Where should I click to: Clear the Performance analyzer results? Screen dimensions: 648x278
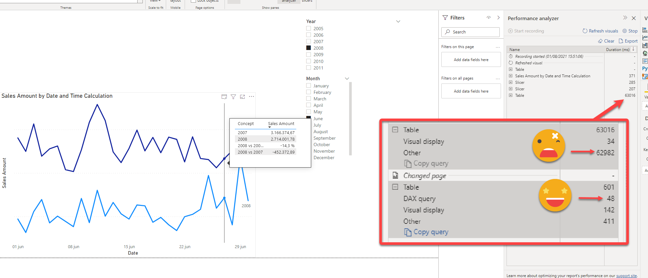click(606, 41)
